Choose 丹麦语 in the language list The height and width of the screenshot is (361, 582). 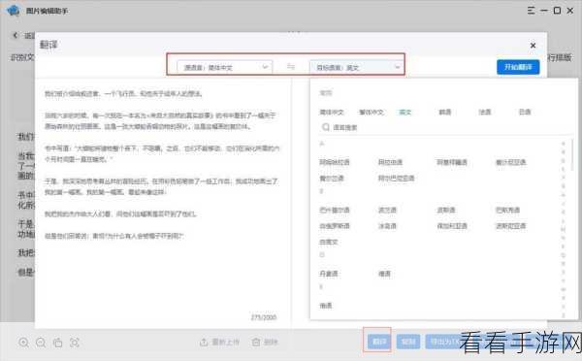coord(329,274)
